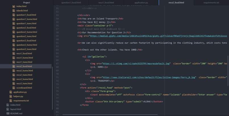Click the book icon beside README.md
This screenshot has height=116, width=229.
(x=8, y=113)
